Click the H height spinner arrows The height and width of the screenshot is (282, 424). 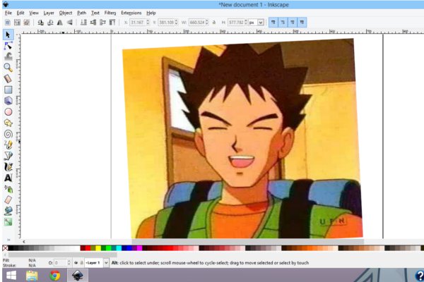[x=246, y=23]
